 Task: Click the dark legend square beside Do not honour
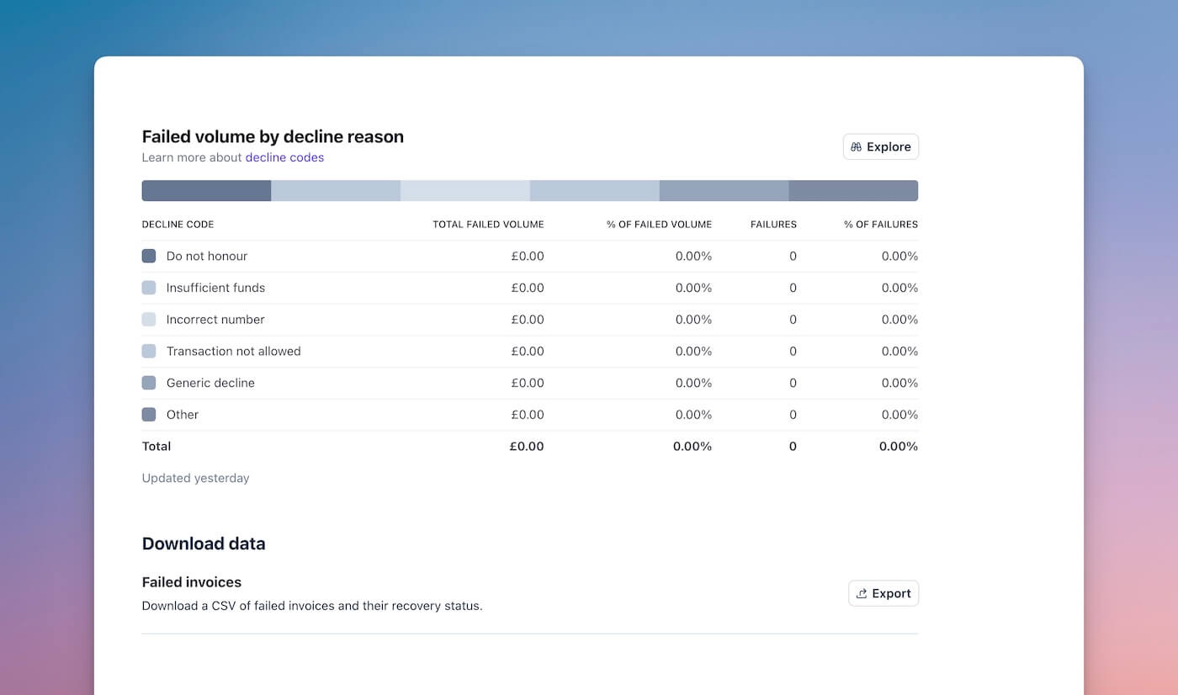coord(149,256)
